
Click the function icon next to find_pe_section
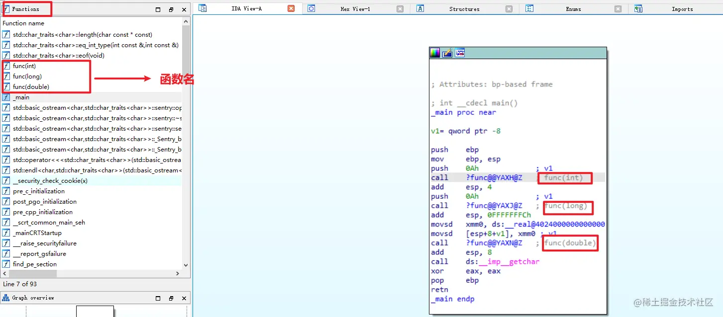pos(6,264)
